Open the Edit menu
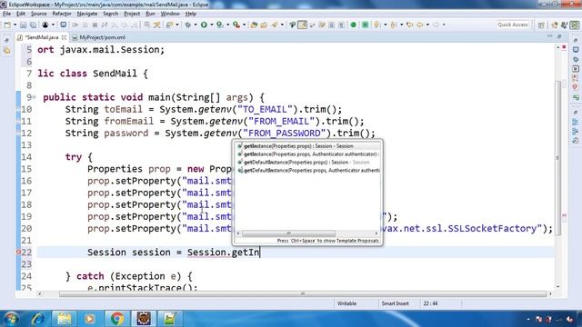This screenshot has height=327, width=582. click(x=21, y=14)
